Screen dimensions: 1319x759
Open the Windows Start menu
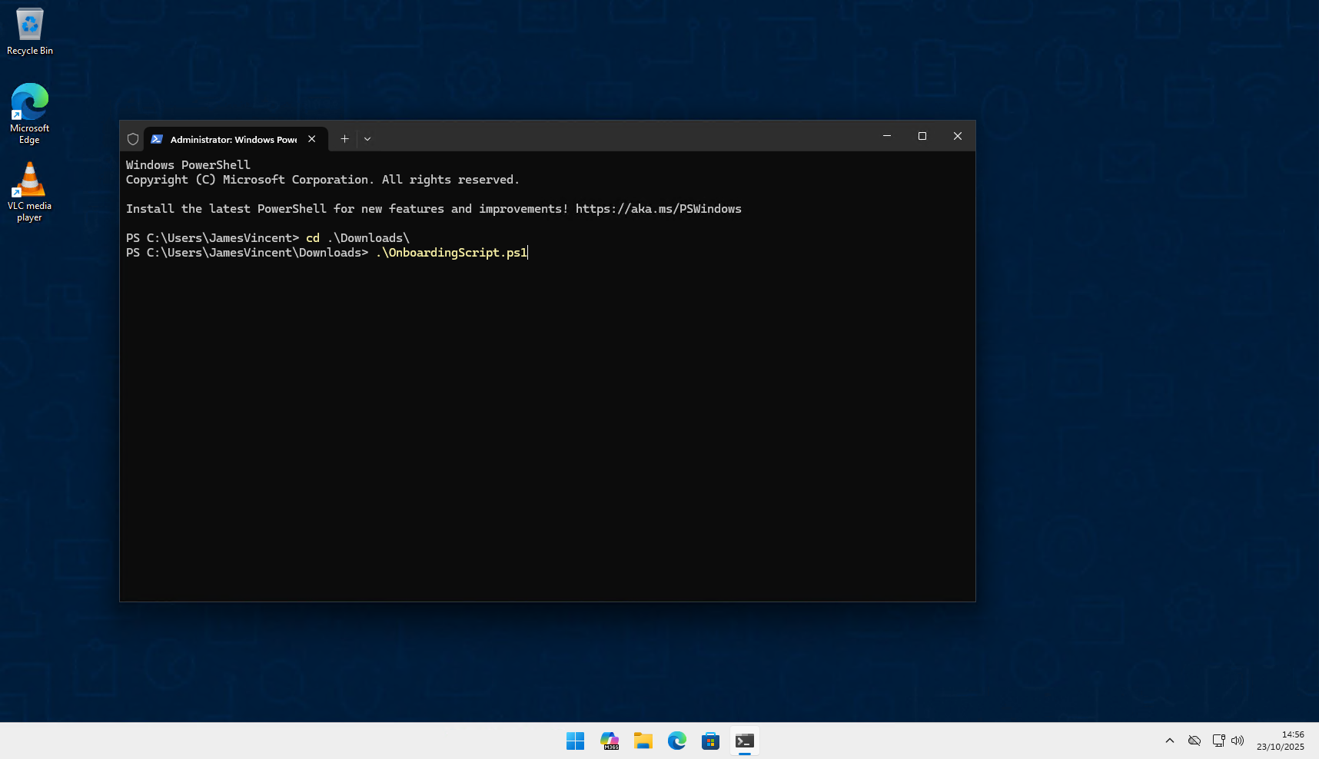(575, 741)
